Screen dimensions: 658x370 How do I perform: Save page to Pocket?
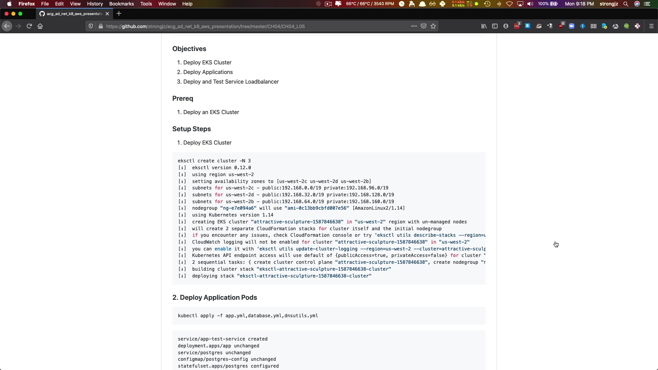[x=424, y=26]
